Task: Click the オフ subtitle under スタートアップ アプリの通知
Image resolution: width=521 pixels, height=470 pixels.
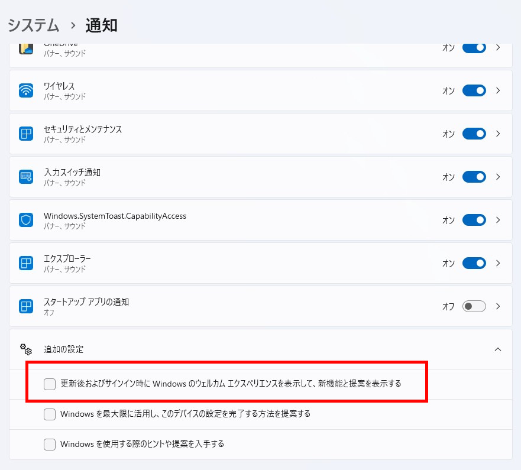Action: [49, 313]
